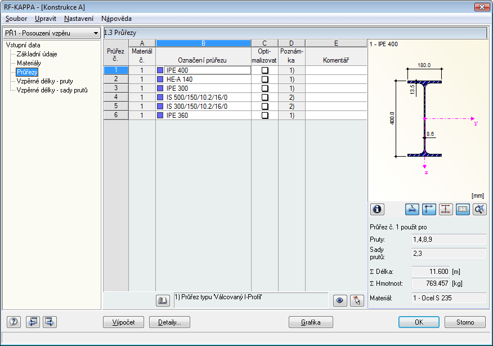
Task: Enable optimize checkbox for IPE 300
Action: coord(265,88)
